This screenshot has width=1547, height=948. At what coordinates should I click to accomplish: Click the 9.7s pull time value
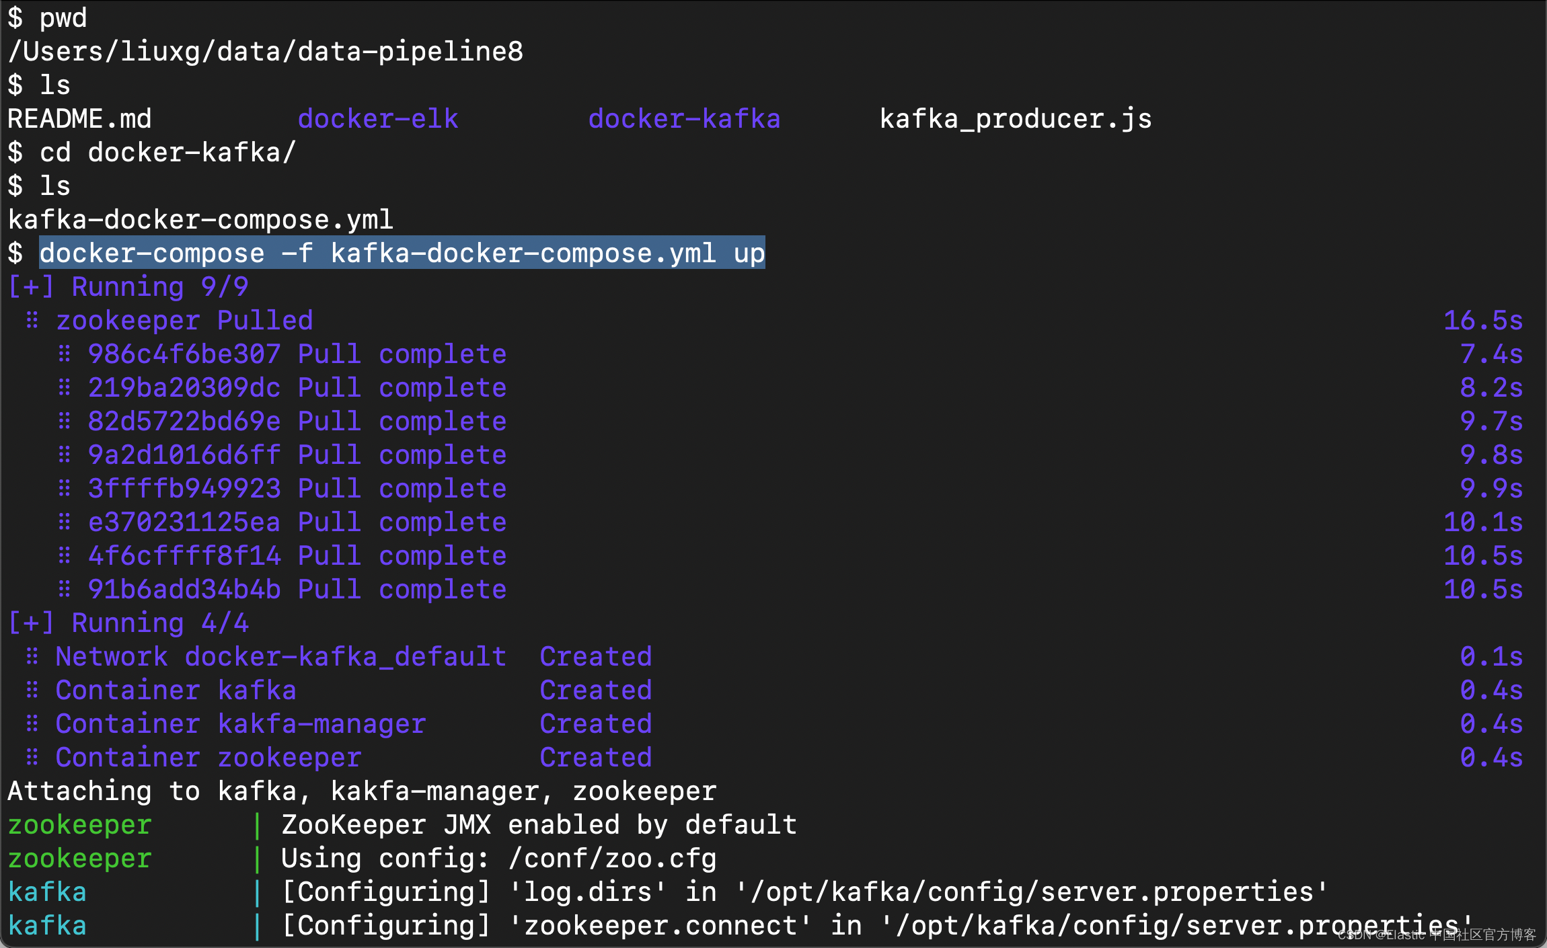pos(1491,422)
